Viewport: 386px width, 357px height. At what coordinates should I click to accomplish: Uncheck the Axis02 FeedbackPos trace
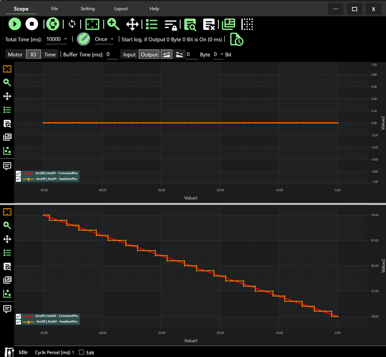18,322
